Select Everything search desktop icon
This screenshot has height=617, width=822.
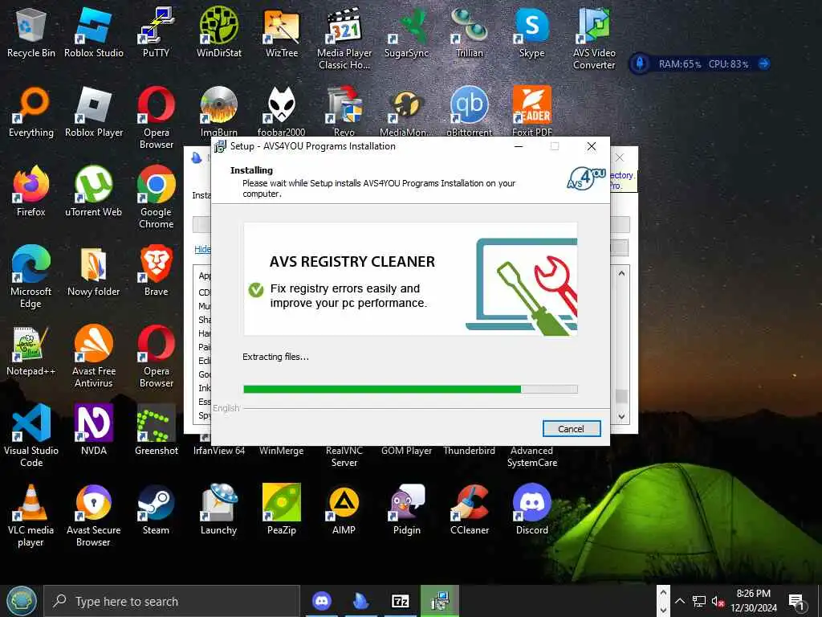(x=31, y=112)
